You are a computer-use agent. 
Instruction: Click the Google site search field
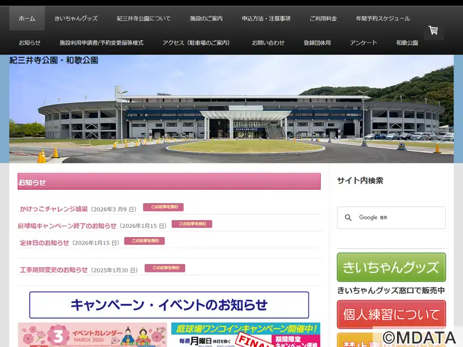tap(399, 218)
